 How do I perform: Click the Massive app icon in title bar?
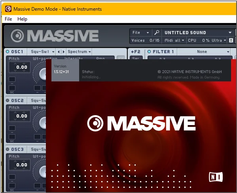pyautogui.click(x=8, y=9)
